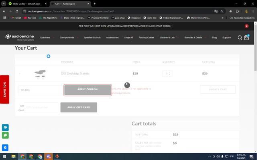Open the taskbar clock showing 6:39 a. m.

241,156
